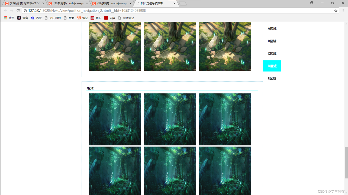Open the first forest-path image above E区域
Viewport: 348px width, 195px height.
coord(115,47)
